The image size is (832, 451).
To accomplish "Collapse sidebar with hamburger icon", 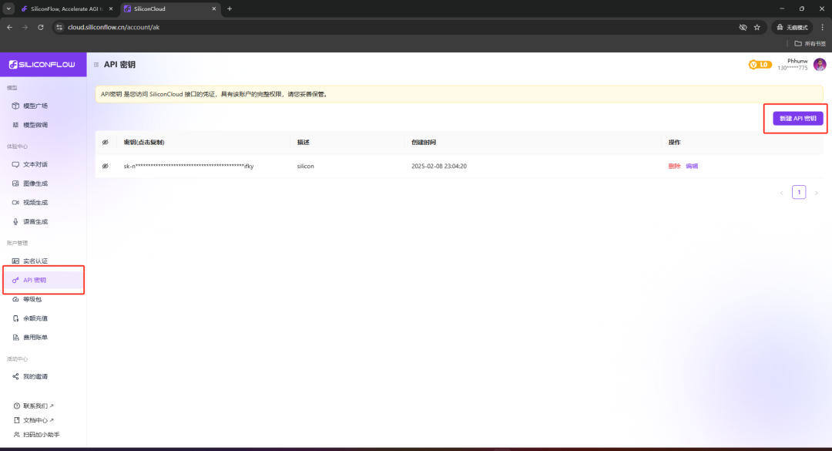I will pos(96,65).
